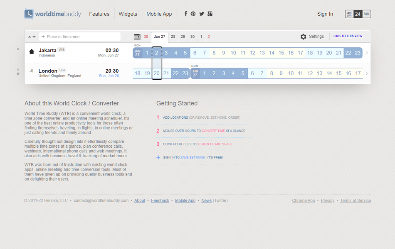Click the London city name

coord(48,71)
